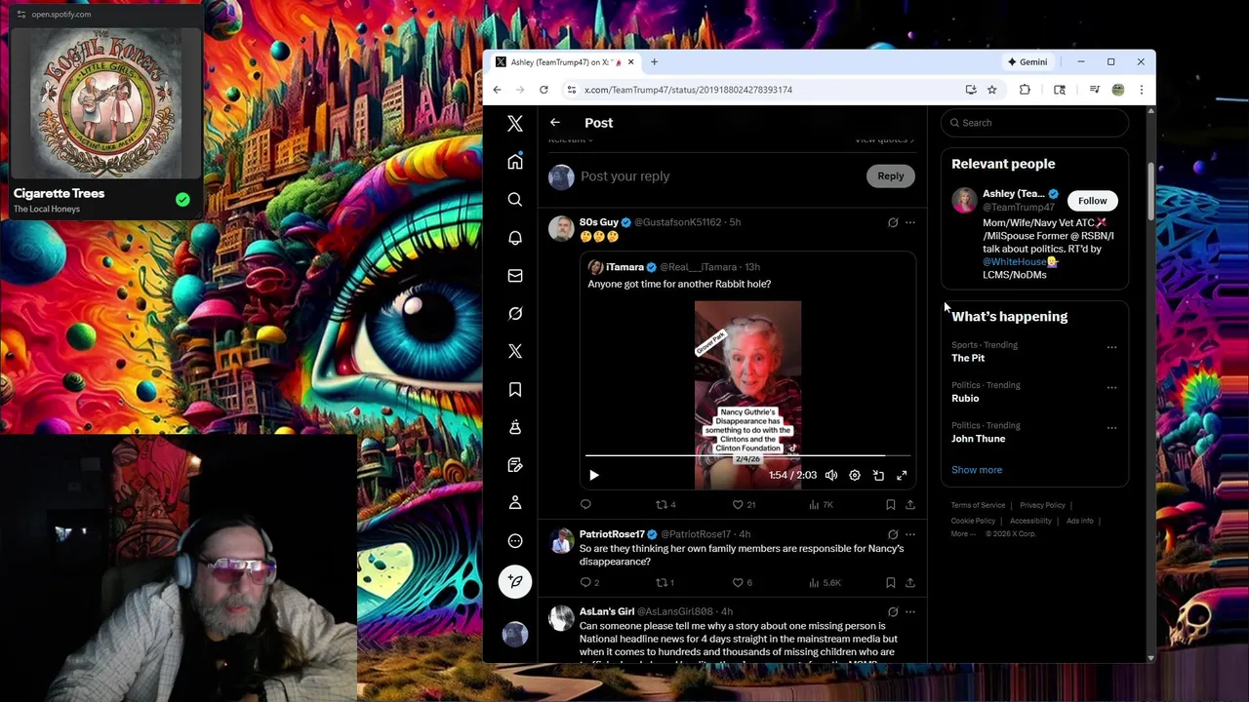Enter video fullscreen
1249x702 pixels.
click(x=902, y=475)
